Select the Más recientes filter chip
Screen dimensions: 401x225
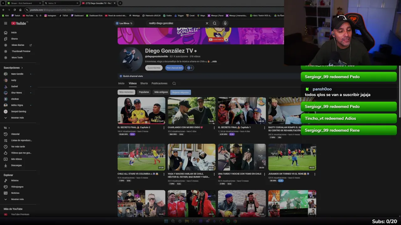126,92
